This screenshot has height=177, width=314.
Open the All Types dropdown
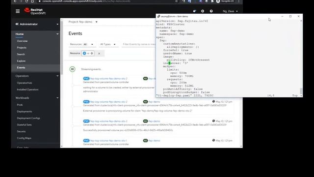(x=108, y=44)
